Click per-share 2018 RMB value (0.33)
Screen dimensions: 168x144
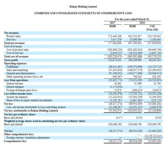click(139, 118)
